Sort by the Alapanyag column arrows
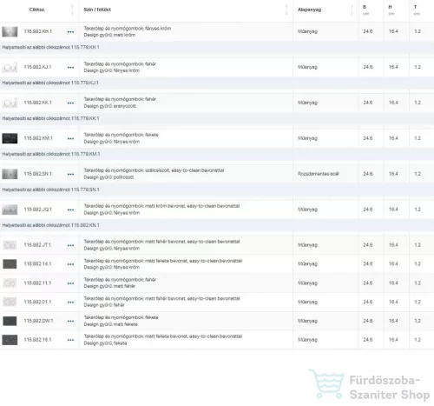This screenshot has height=406, width=434. pyautogui.click(x=352, y=10)
